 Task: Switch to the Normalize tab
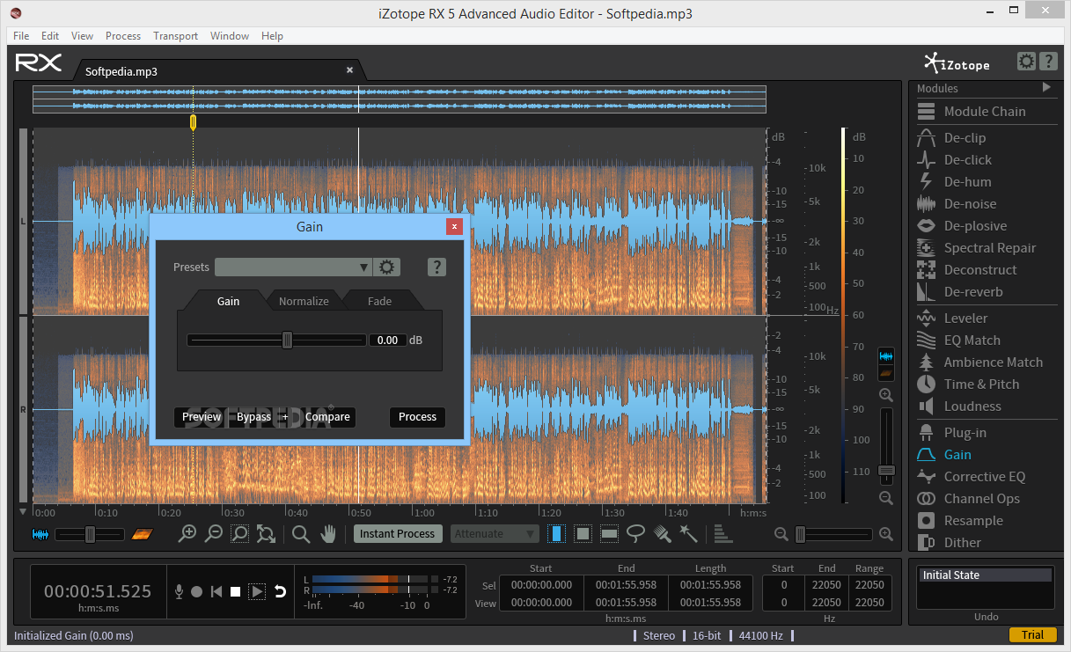[x=304, y=301]
